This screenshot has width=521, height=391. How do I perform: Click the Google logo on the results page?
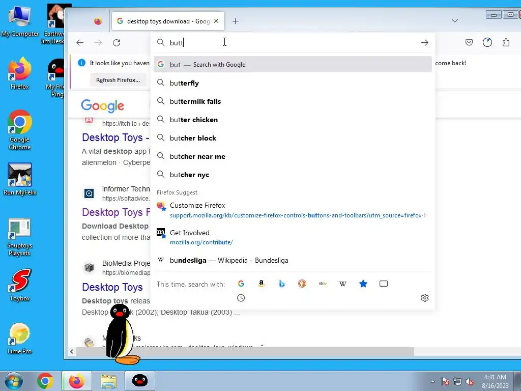[102, 106]
